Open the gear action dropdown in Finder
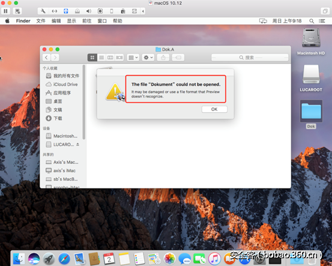 (x=148, y=58)
